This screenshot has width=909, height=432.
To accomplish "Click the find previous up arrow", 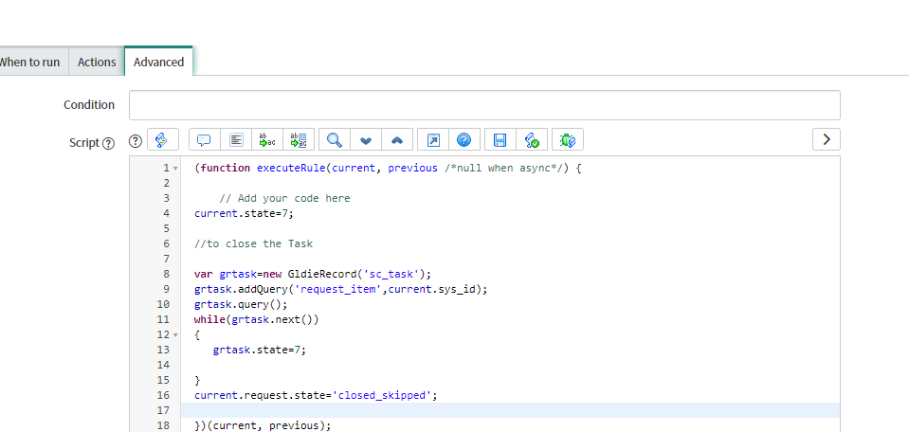I will [396, 140].
